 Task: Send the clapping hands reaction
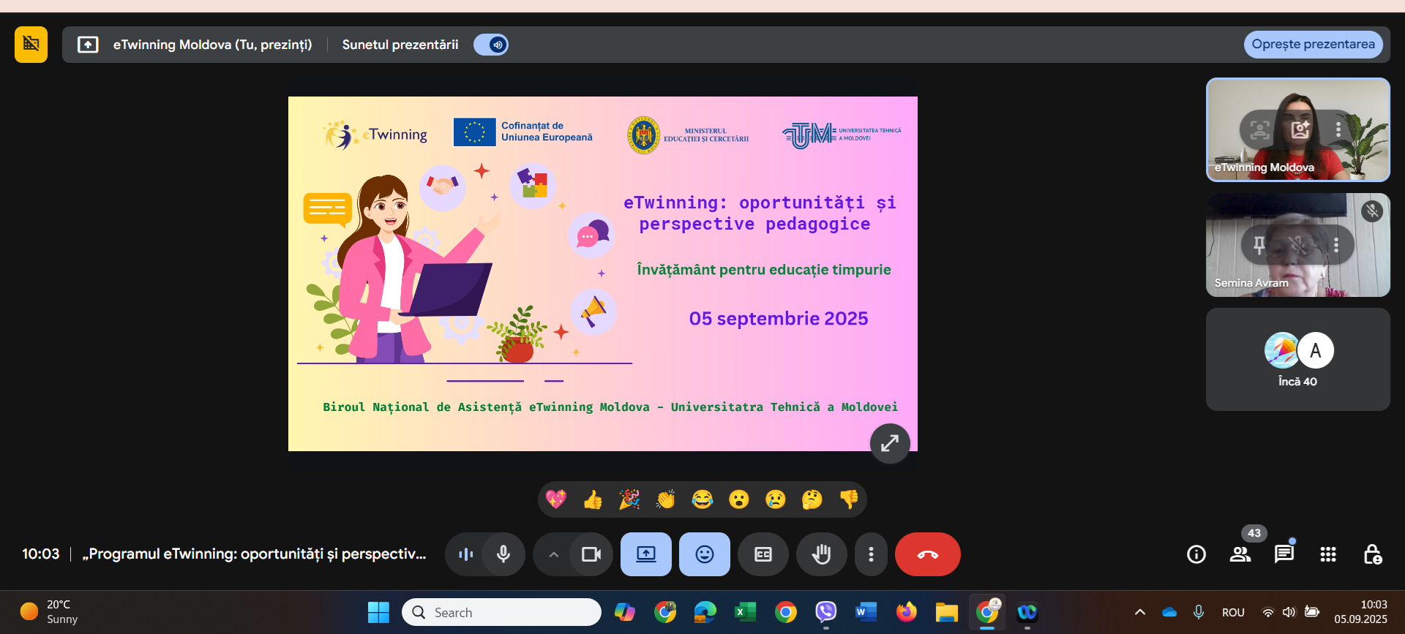[x=666, y=499]
